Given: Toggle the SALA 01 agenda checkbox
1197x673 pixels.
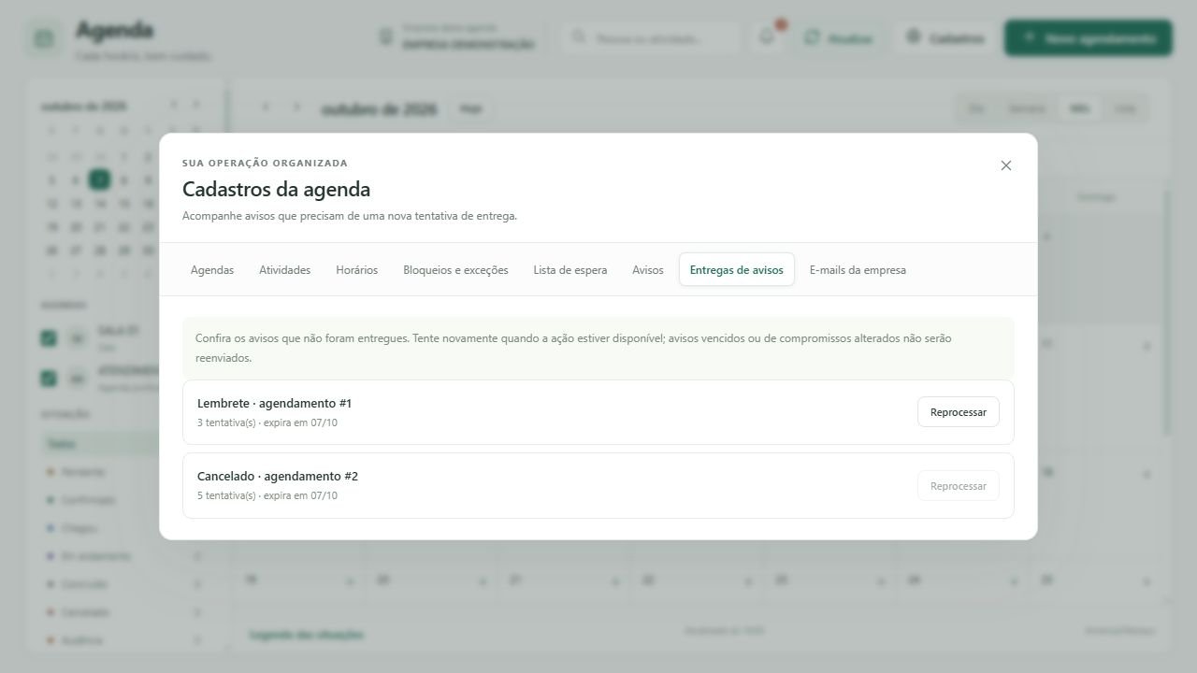Looking at the screenshot, I should pos(49,338).
